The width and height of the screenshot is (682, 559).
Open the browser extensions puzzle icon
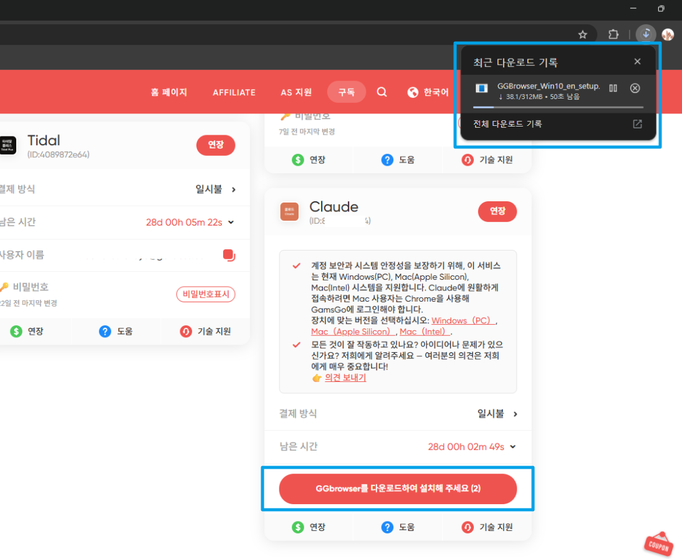[613, 34]
